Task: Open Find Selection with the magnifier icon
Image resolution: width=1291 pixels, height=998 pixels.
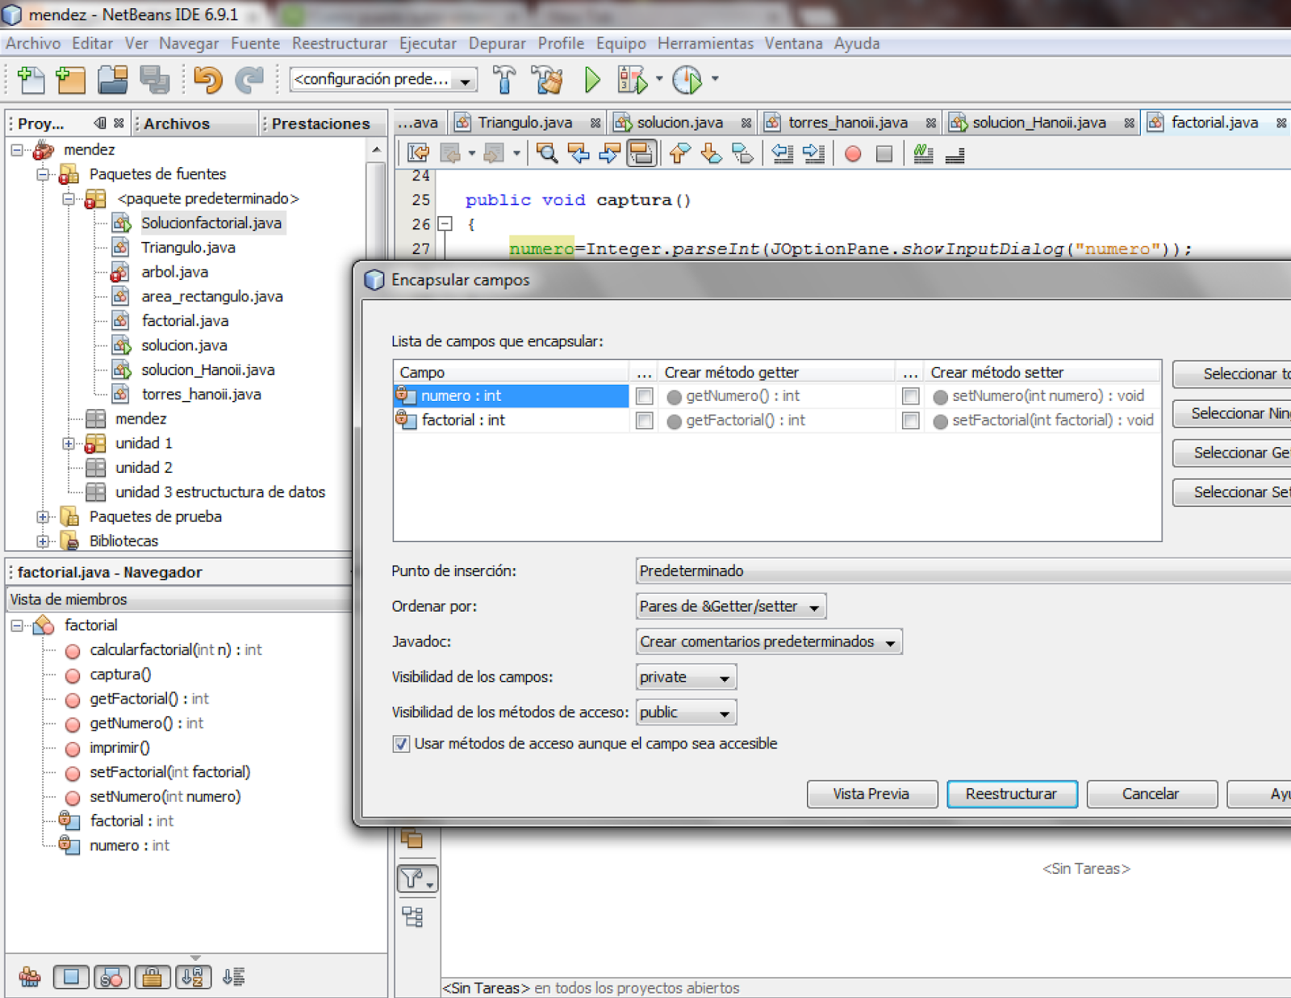Action: [548, 153]
